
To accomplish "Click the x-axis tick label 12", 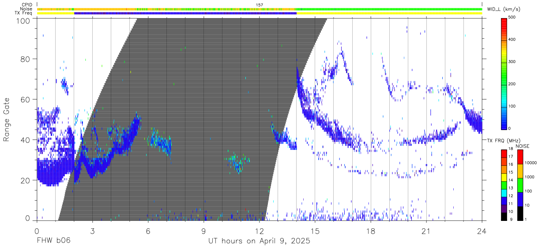I will click(x=259, y=231).
